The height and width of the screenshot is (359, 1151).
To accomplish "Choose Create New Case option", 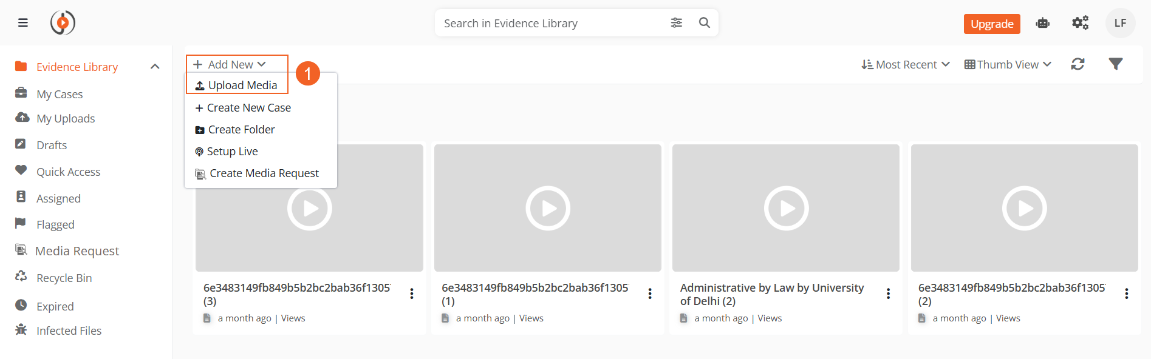I will pos(243,107).
